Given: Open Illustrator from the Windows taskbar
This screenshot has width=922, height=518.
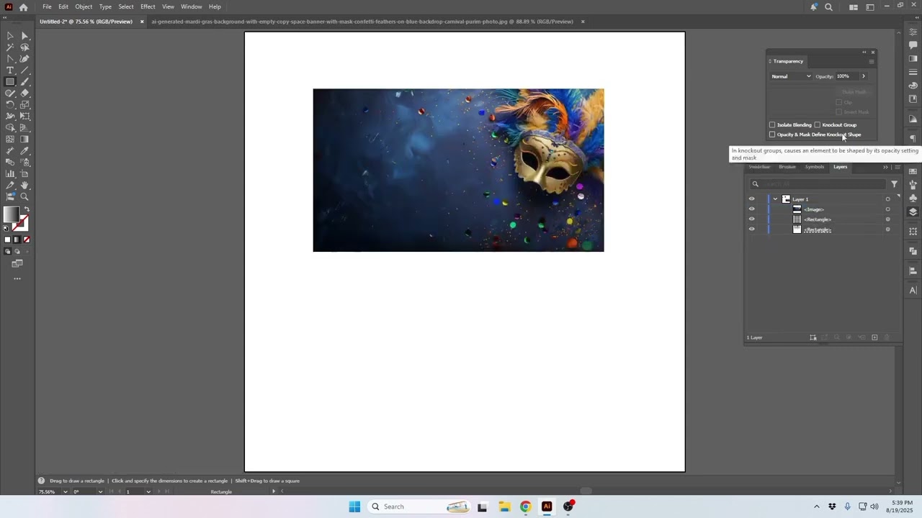Looking at the screenshot, I should pos(547,506).
